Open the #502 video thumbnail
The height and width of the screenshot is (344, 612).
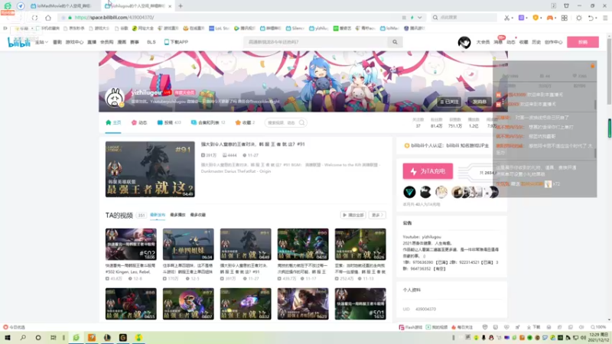click(x=131, y=244)
